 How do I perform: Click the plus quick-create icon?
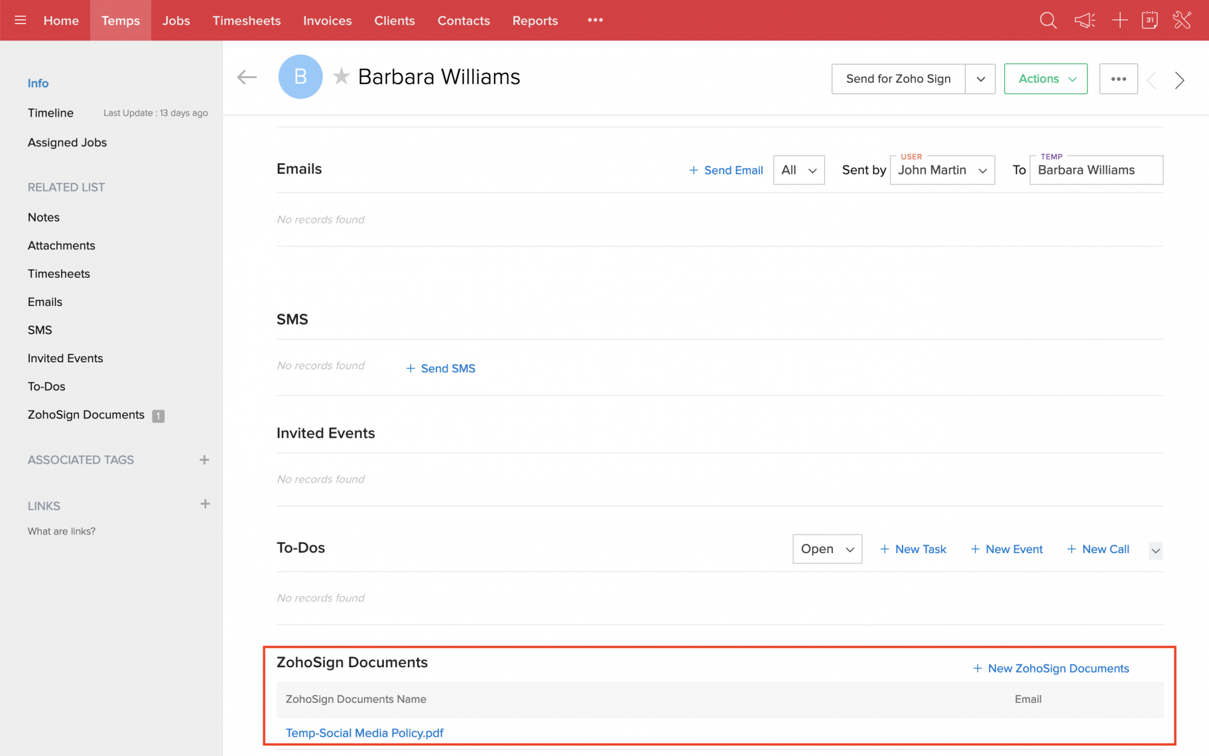click(x=1120, y=20)
